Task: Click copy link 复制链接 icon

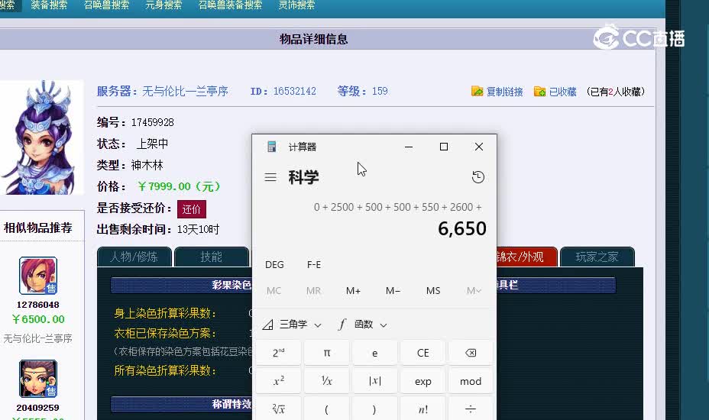Action: coord(477,91)
